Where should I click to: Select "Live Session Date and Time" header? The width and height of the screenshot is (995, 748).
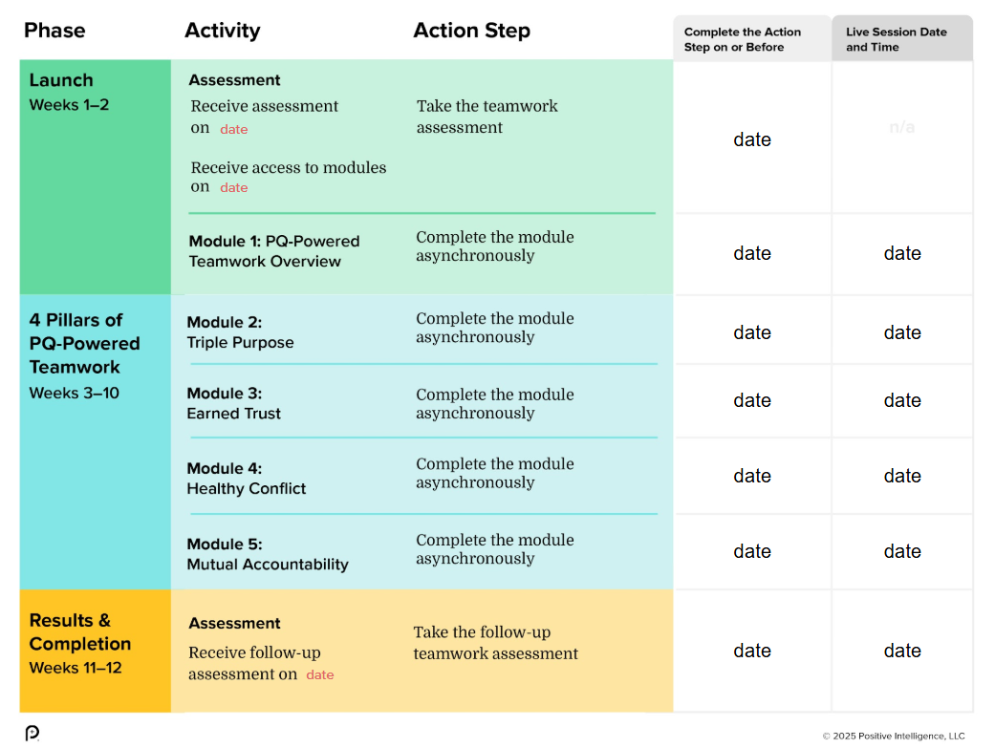pos(897,39)
